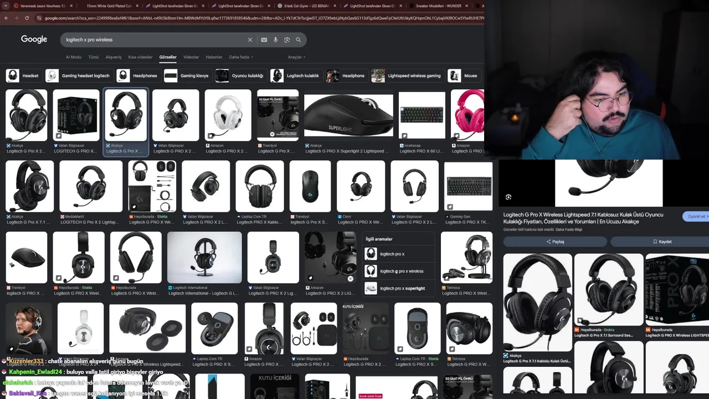Click the Google logo
Viewport: 709px width, 399px height.
34,39
